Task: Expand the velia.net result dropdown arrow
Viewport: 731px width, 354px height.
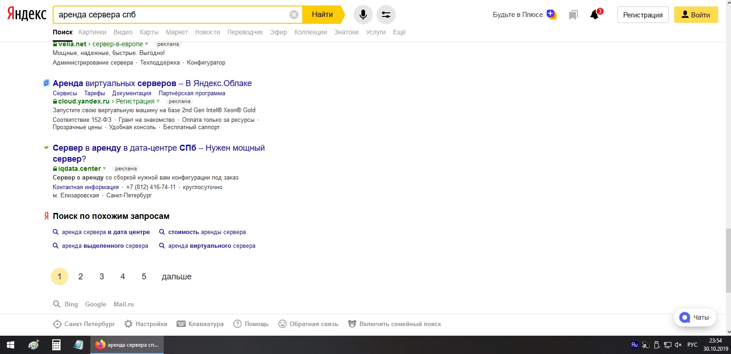Action: pos(147,44)
